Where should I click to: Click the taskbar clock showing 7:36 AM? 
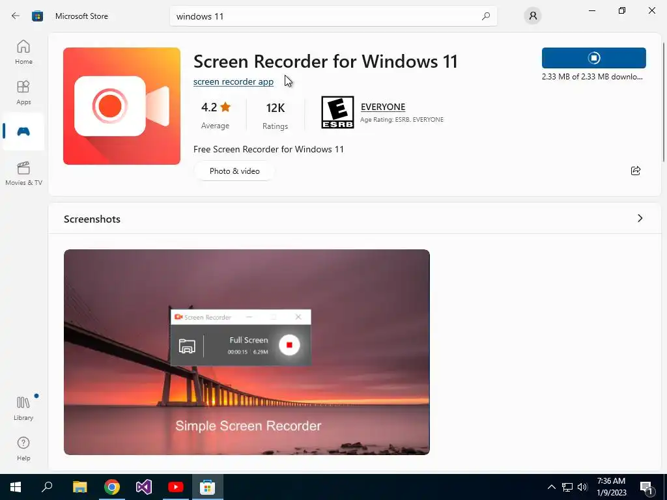(x=611, y=487)
